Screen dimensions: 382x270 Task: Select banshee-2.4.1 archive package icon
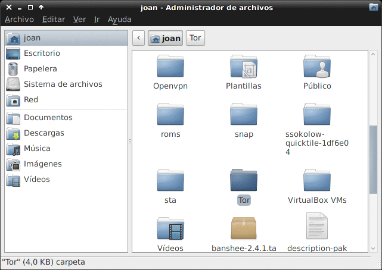(x=244, y=228)
